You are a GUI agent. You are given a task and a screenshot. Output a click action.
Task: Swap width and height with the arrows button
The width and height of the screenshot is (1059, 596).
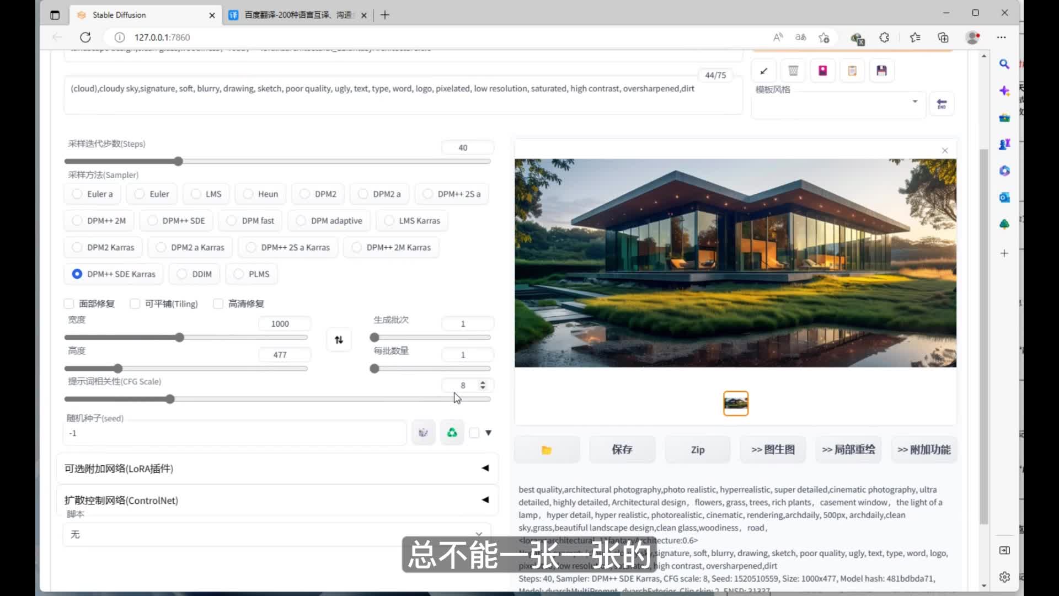(339, 340)
